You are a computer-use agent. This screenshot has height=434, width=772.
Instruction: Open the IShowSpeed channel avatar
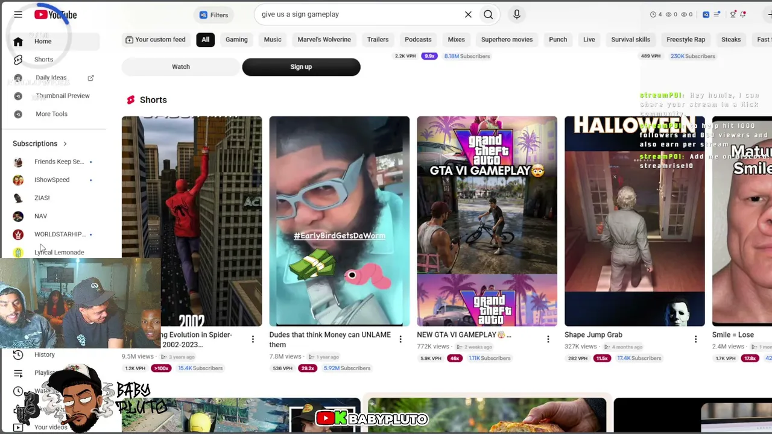click(18, 180)
